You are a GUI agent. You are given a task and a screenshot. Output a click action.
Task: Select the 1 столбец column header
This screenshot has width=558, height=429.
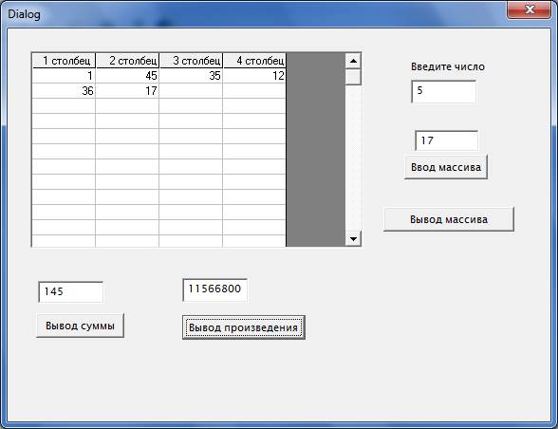pyautogui.click(x=64, y=61)
